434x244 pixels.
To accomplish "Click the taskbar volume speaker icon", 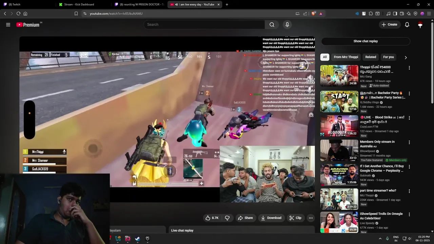I will pyautogui.click(x=409, y=239).
